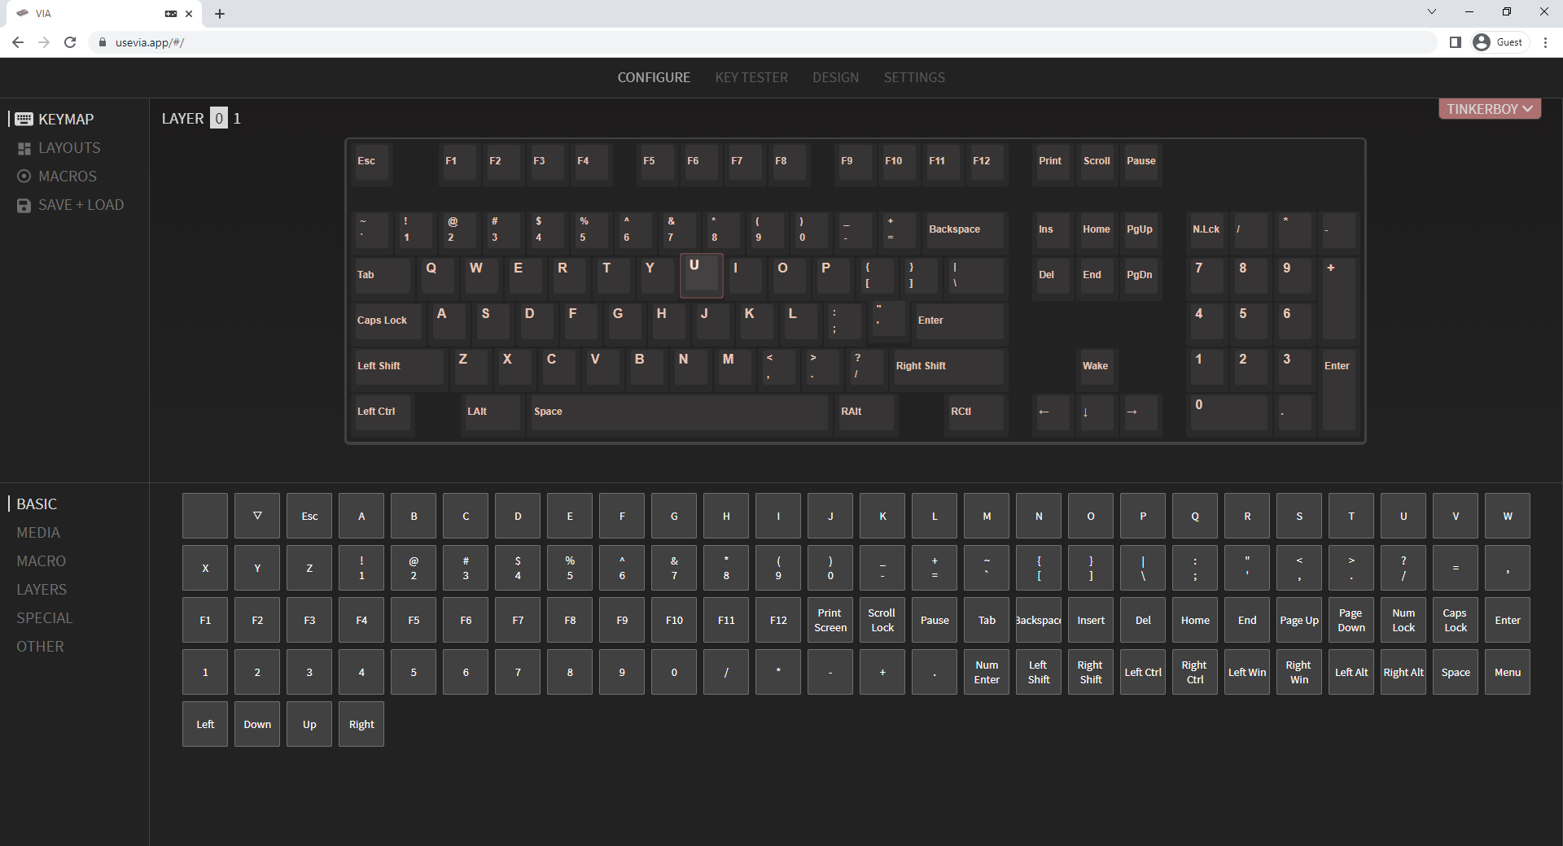Select the Print key on keyboard layout
1563x846 pixels.
click(x=1053, y=164)
